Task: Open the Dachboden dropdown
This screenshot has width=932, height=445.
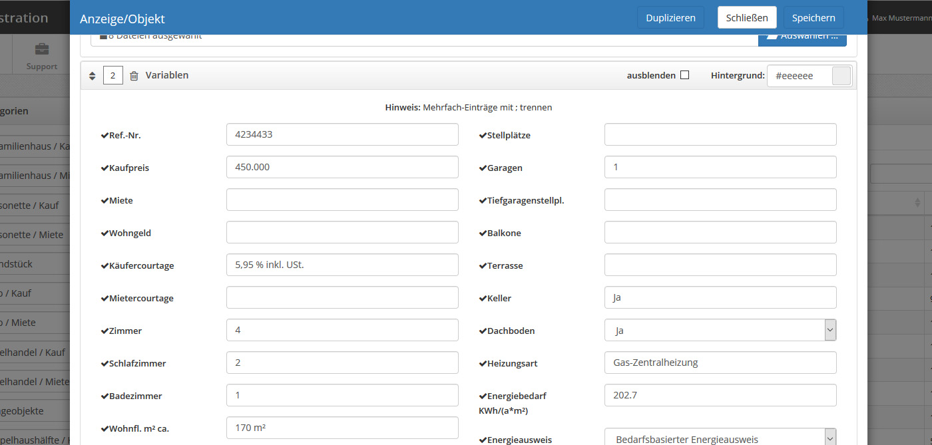Action: click(720, 331)
